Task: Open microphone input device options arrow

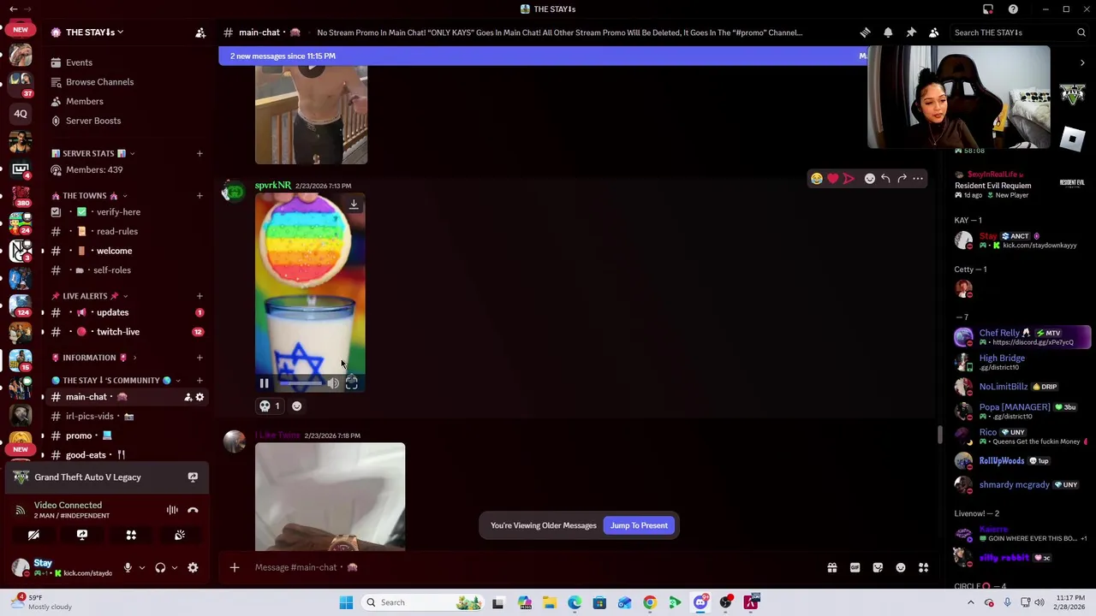Action: pyautogui.click(x=141, y=567)
